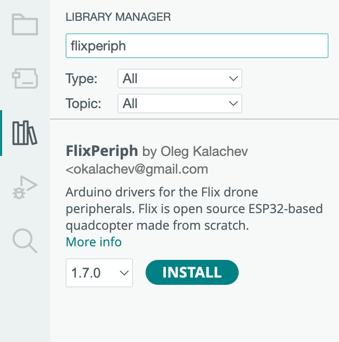Image resolution: width=339 pixels, height=342 pixels.
Task: Open the 1.7.0 version selector
Action: click(99, 272)
